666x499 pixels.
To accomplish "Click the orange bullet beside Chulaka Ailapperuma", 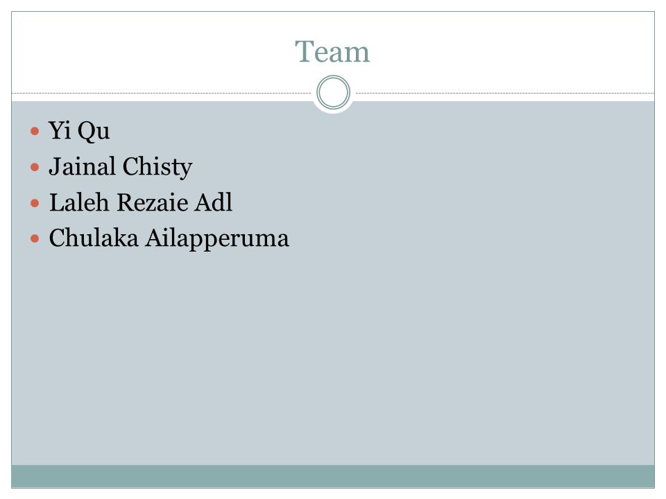I will pyautogui.click(x=35, y=239).
